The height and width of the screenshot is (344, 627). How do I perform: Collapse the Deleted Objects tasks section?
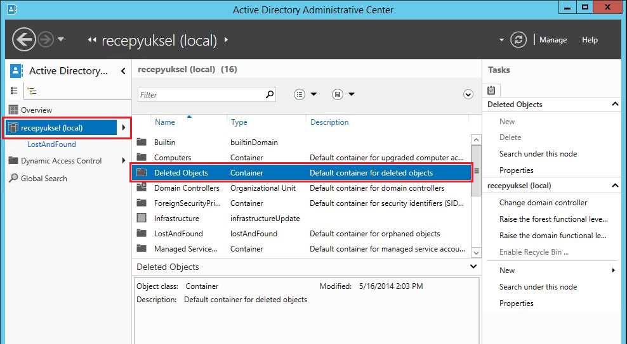[615, 104]
